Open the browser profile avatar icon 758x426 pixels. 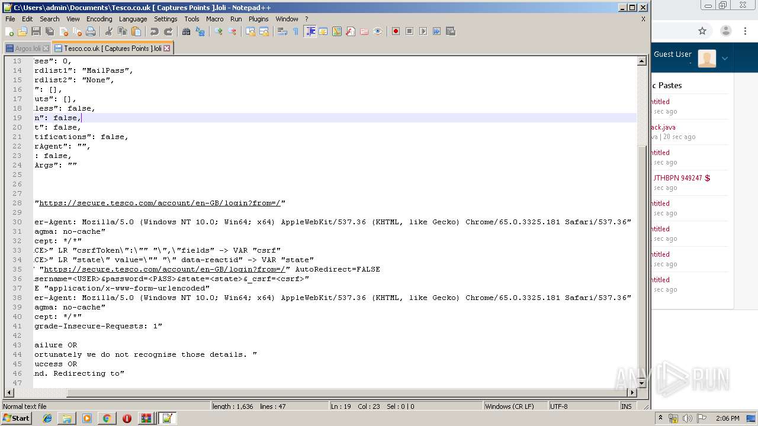pyautogui.click(x=726, y=31)
